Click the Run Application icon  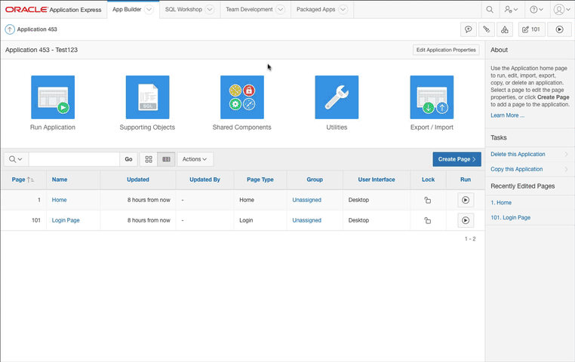[x=53, y=97]
